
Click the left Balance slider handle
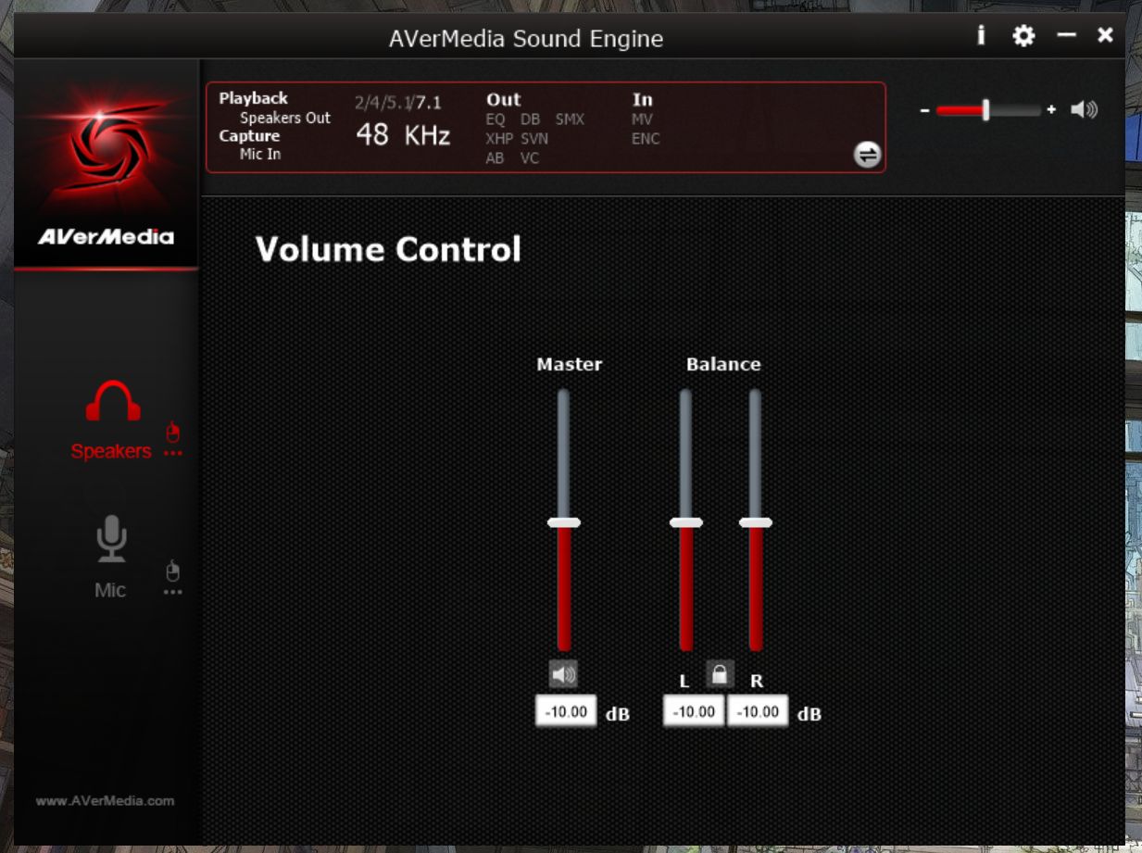click(x=685, y=522)
